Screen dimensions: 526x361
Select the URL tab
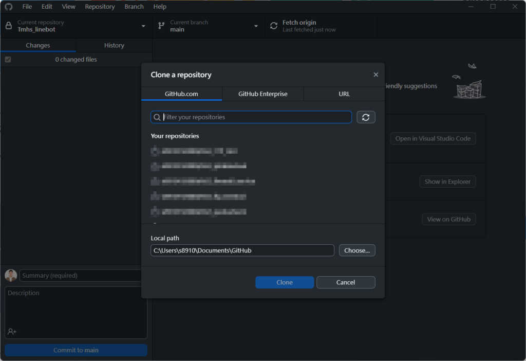344,94
